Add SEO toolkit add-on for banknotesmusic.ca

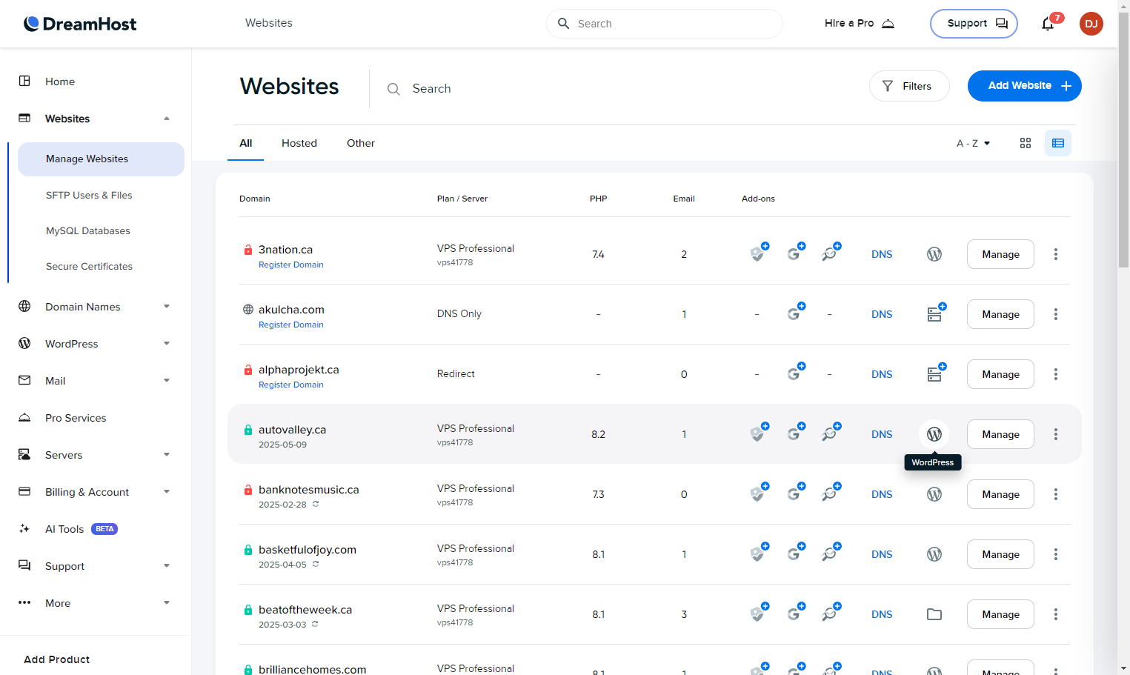click(831, 493)
